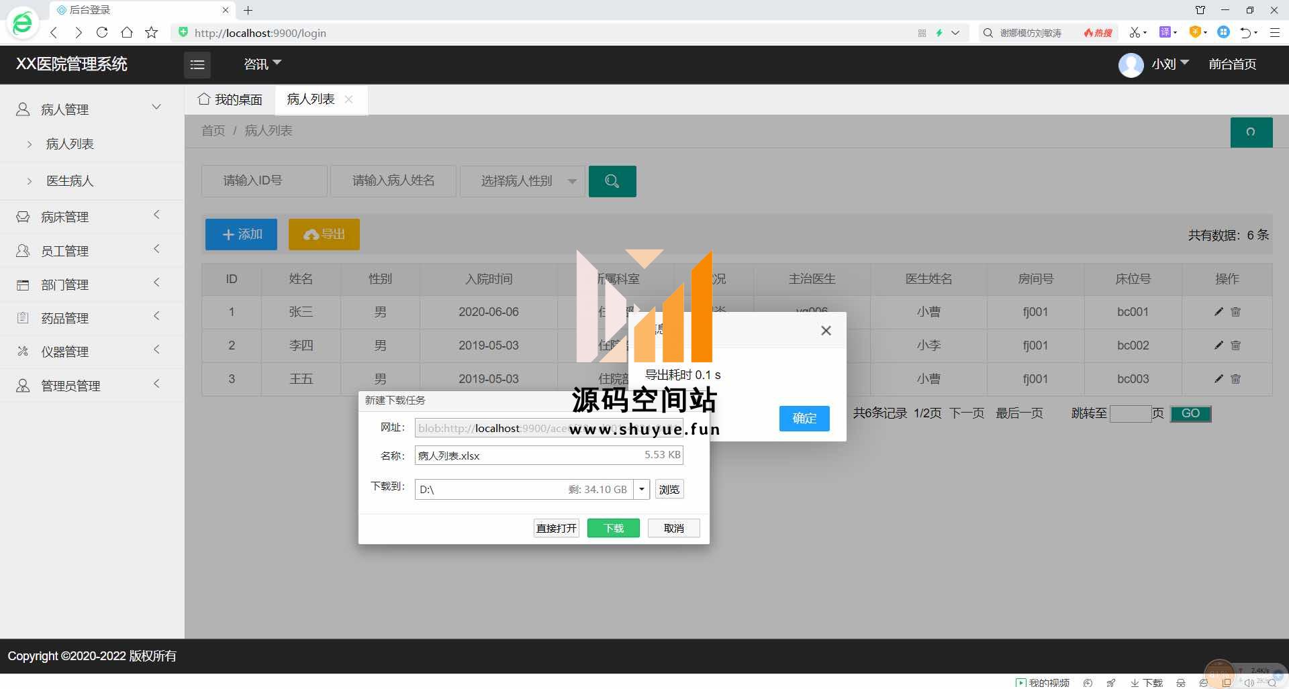Click 直接打开 to open file directly
Viewport: 1289px width, 689px height.
pyautogui.click(x=557, y=528)
